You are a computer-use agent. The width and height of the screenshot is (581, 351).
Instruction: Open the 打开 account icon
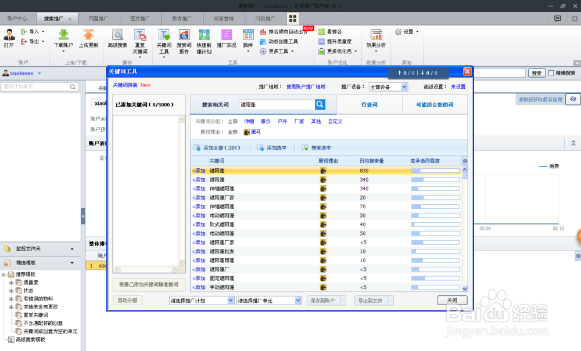9,38
